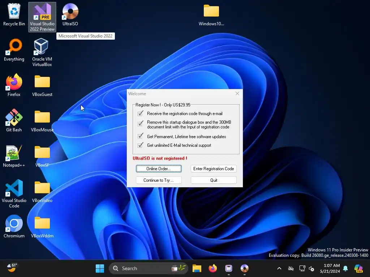This screenshot has width=370, height=277.
Task: Open the Copilot Preview icon in taskbar
Action: [358, 268]
